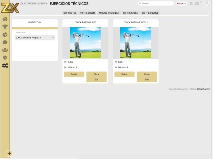
Task: Edit the Clock Putting 3 FT exercise
Action: pos(96,79)
